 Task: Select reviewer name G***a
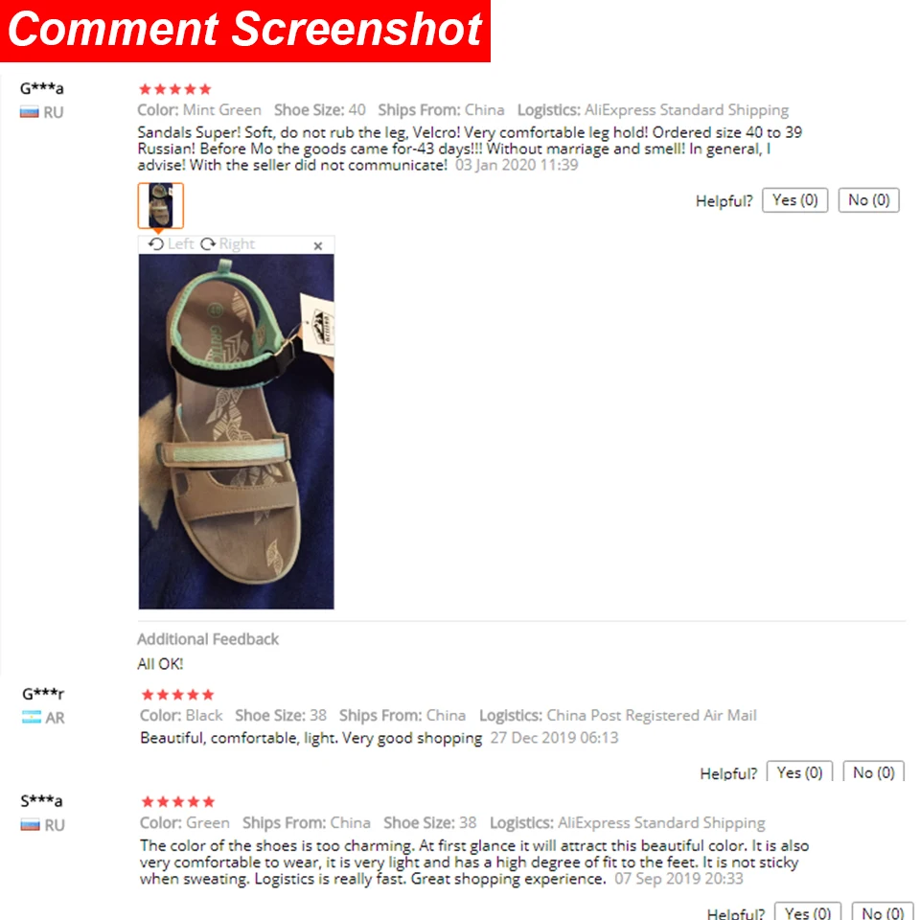click(41, 88)
